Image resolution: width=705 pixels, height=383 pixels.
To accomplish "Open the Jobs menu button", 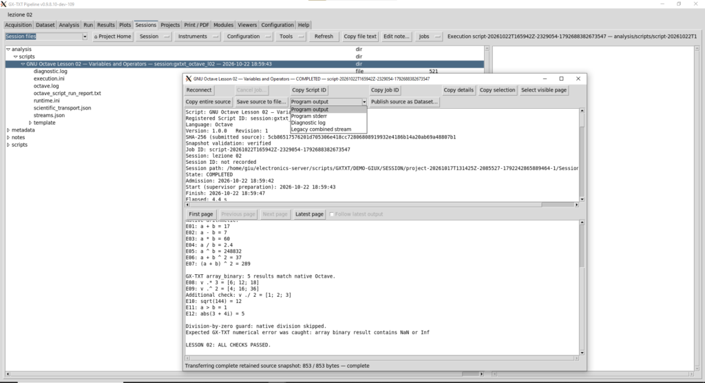I will [428, 37].
